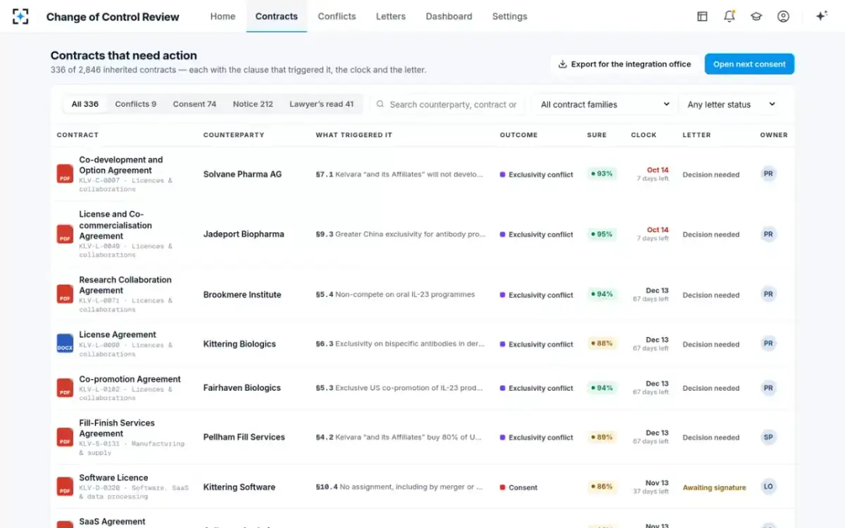Switch to the Conflicts tab
Viewport: 845px width, 528px height.
337,16
